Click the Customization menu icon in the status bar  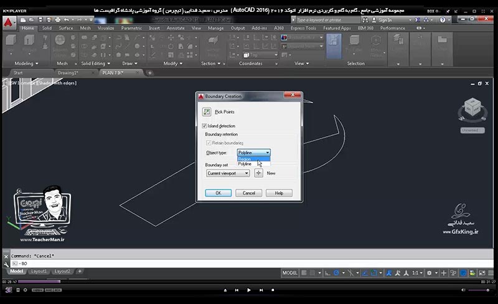coord(491,273)
